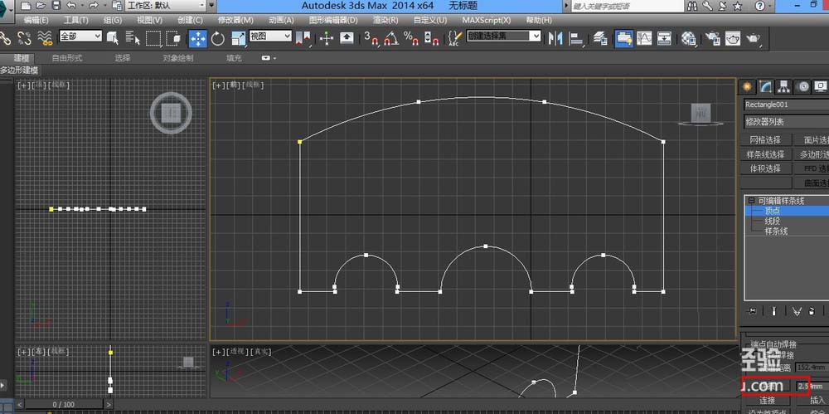Open the 修改器列表 modifier list dropdown
The height and width of the screenshot is (414, 829).
tap(786, 122)
